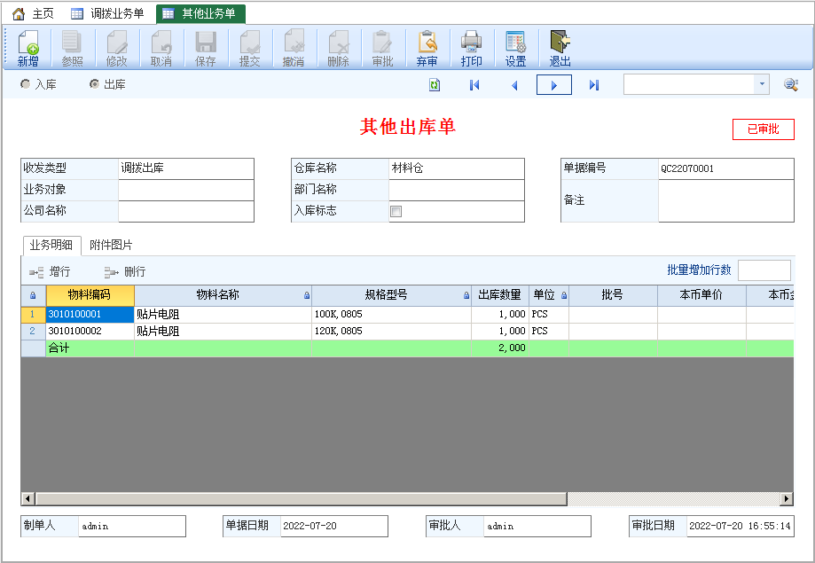Click the 增行 add-row icon button

tap(50, 271)
